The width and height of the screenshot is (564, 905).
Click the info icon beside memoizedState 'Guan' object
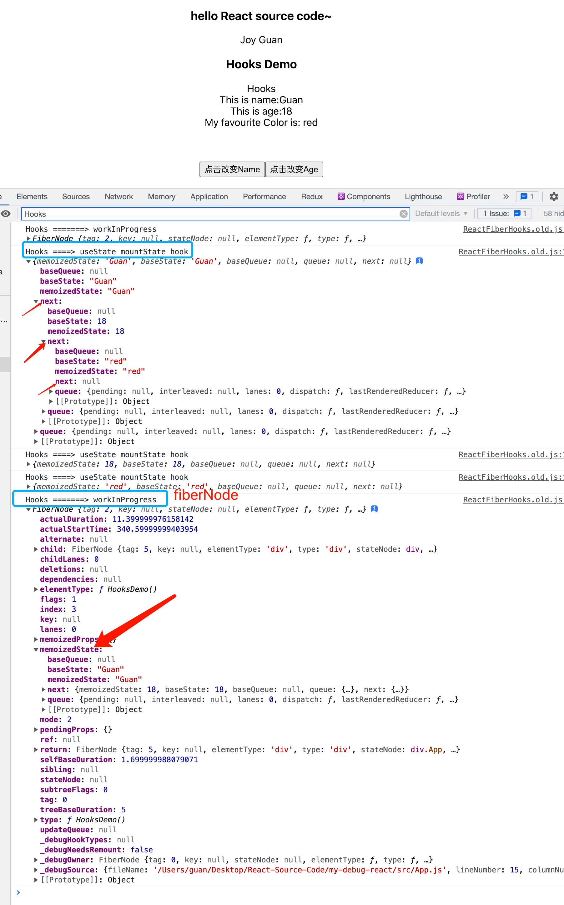click(419, 261)
